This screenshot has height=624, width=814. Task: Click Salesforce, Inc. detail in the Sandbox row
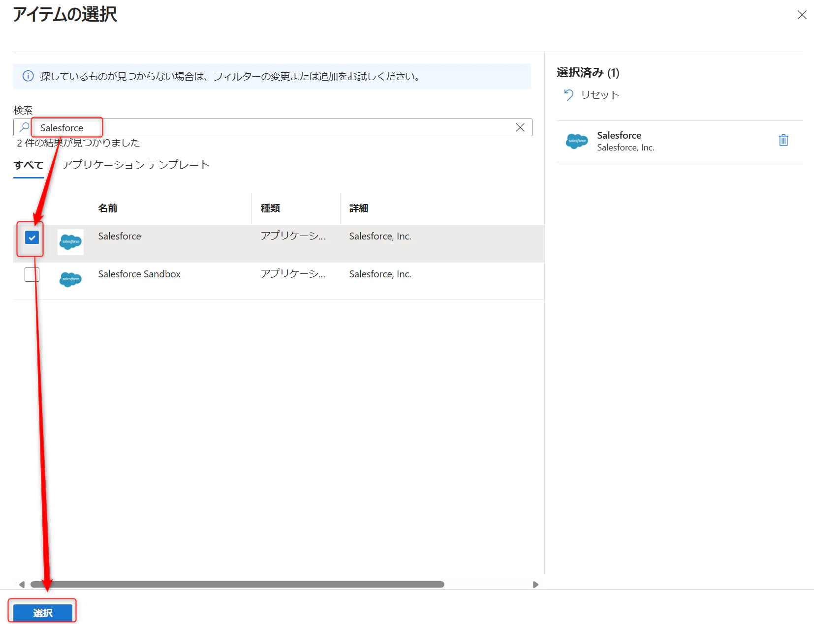tap(380, 274)
